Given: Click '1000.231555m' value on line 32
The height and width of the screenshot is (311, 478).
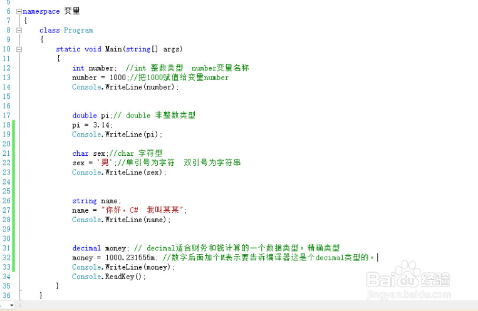Looking at the screenshot, I should pyautogui.click(x=130, y=258).
